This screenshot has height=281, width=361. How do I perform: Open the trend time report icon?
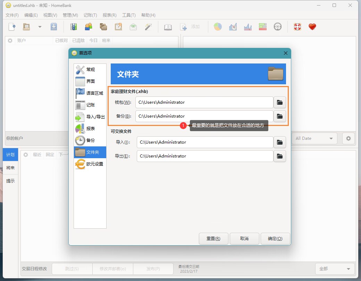click(233, 27)
